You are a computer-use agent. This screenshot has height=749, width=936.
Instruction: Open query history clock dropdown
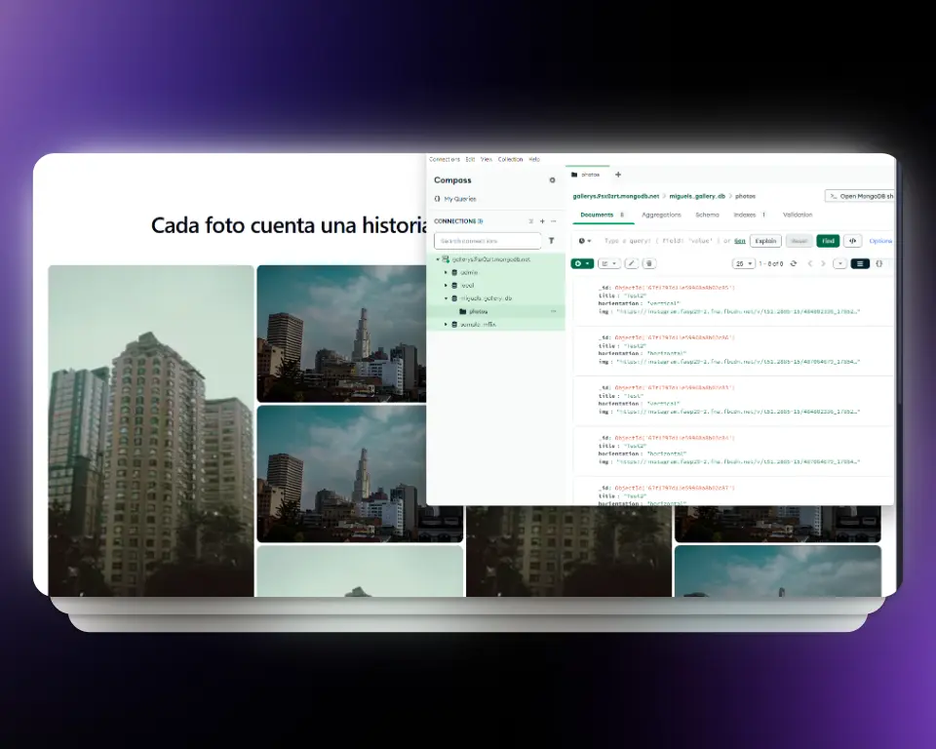point(584,241)
